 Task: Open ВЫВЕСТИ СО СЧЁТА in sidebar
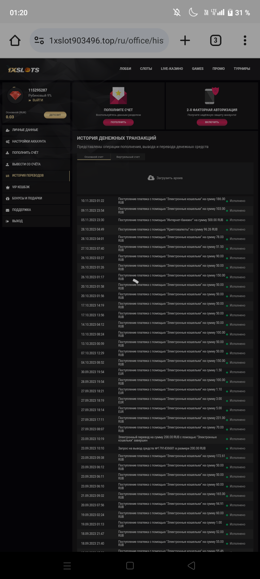[x=26, y=164]
